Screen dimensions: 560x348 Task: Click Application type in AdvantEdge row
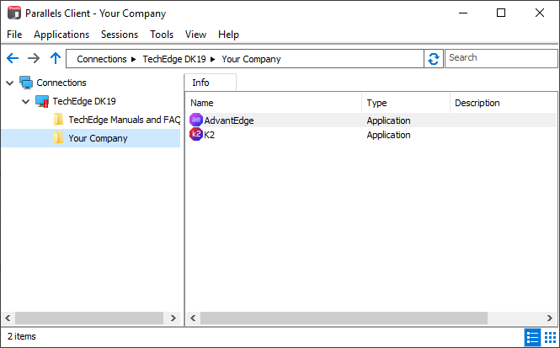(x=388, y=120)
